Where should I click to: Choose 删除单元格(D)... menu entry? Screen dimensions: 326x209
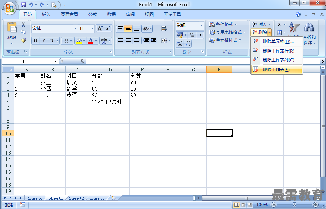tap(277, 42)
